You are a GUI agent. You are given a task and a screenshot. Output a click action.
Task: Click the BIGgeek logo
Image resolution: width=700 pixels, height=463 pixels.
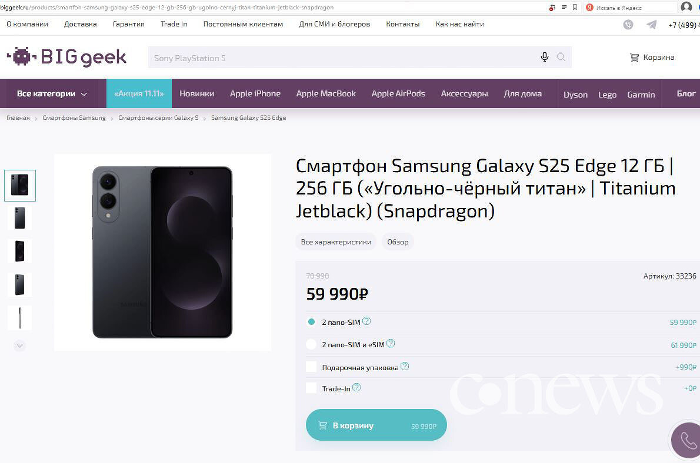coord(66,57)
